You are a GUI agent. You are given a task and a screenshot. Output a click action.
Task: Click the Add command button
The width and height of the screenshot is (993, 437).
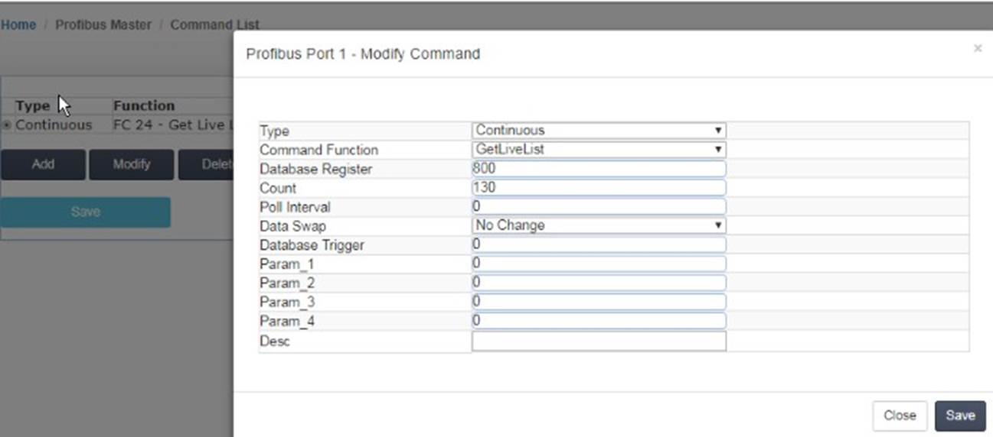(43, 164)
